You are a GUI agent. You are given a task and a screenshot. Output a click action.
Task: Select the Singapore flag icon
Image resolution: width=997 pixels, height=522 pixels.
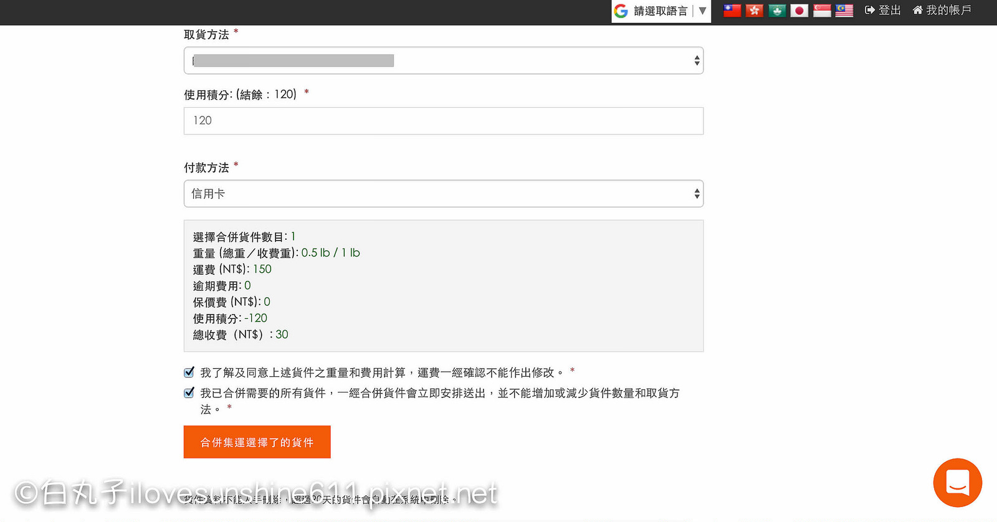pyautogui.click(x=822, y=11)
